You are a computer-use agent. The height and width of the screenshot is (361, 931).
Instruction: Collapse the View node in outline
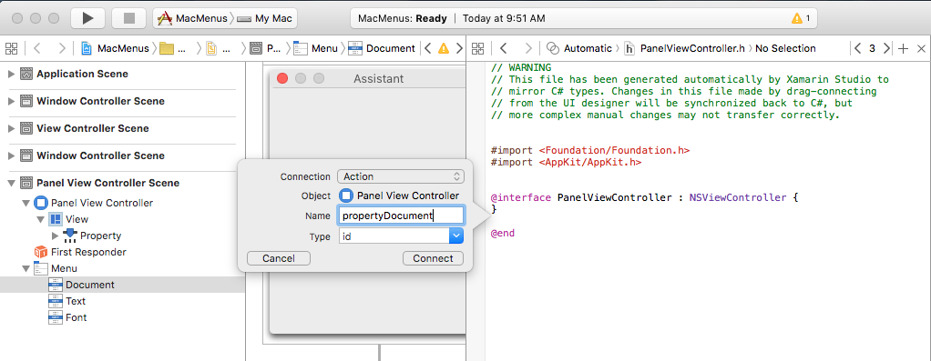(x=40, y=219)
